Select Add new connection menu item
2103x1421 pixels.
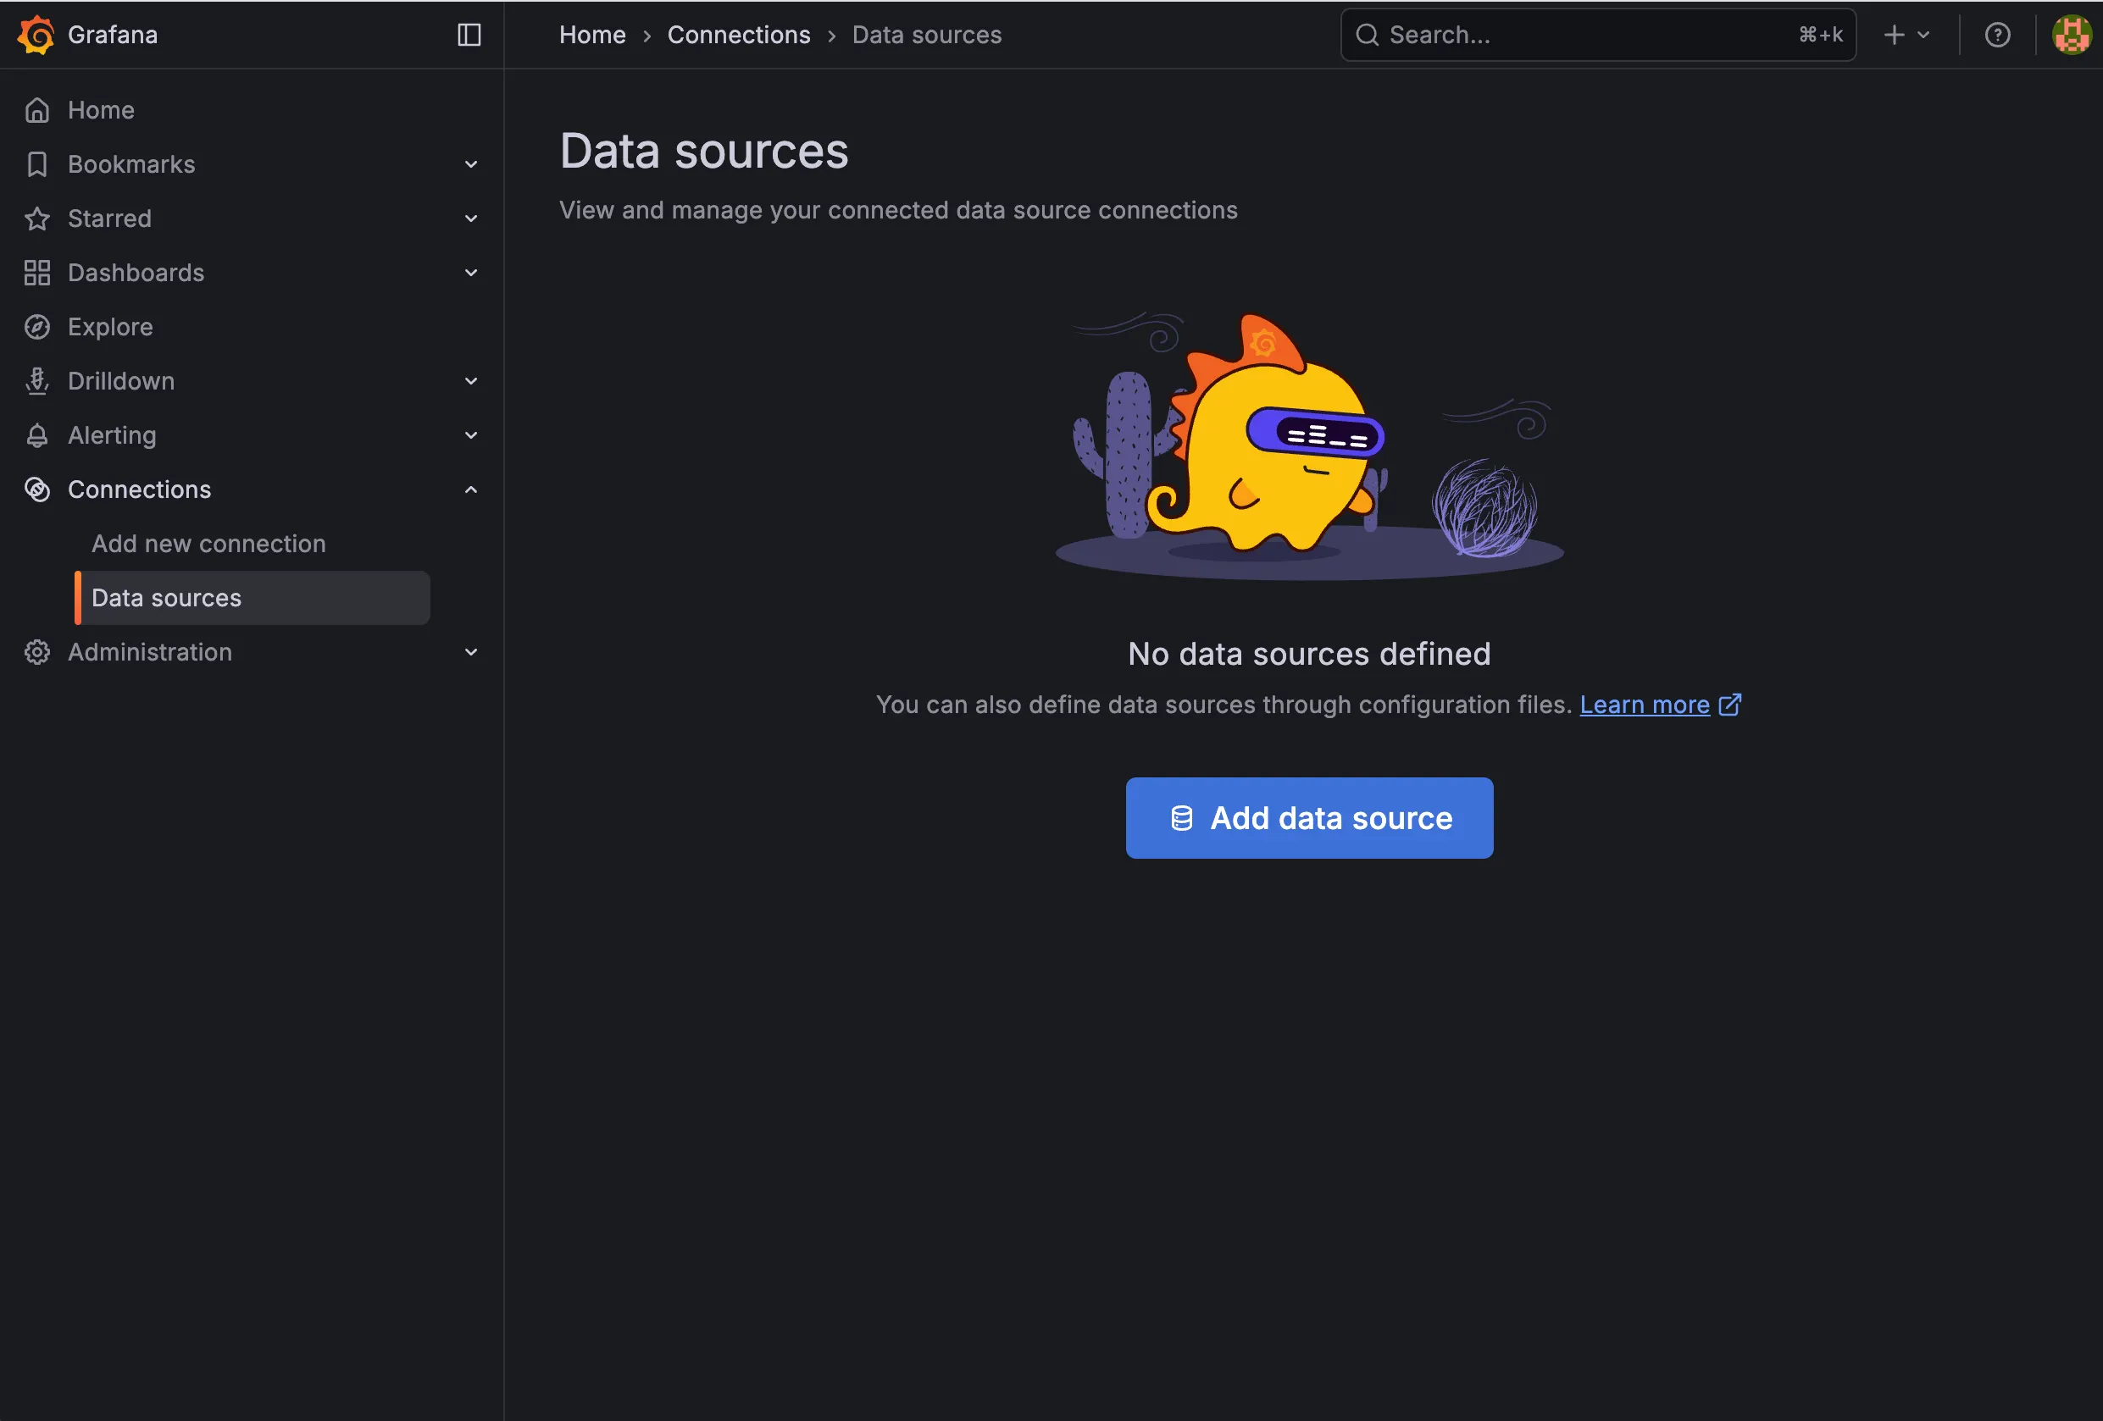click(x=208, y=544)
